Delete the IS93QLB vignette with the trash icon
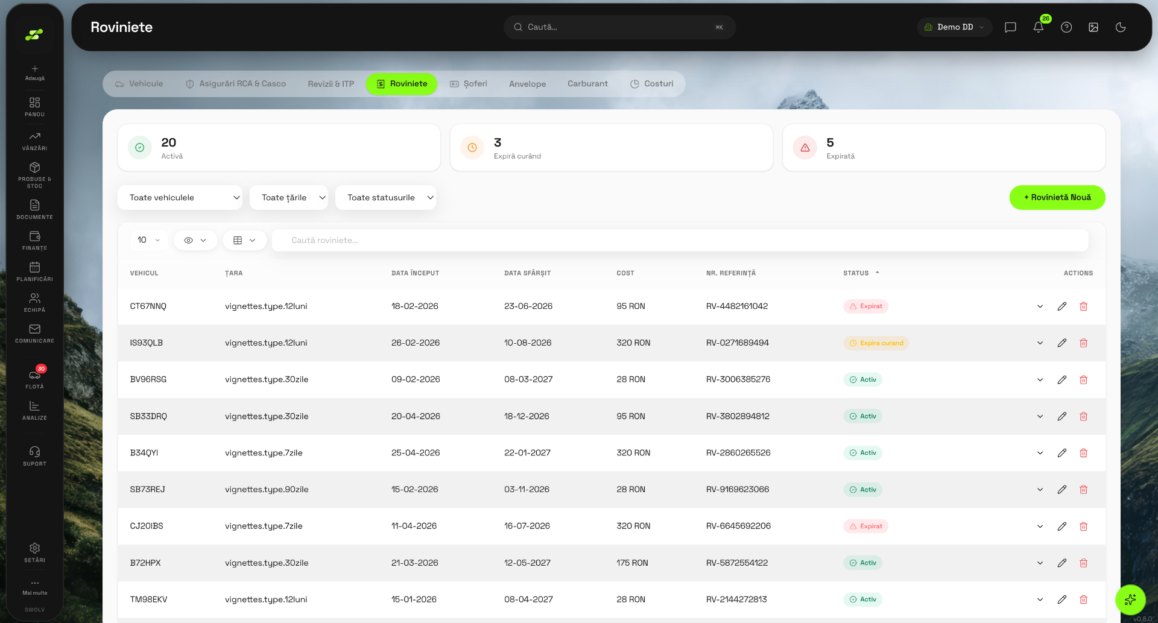The height and width of the screenshot is (623, 1158). [x=1083, y=343]
